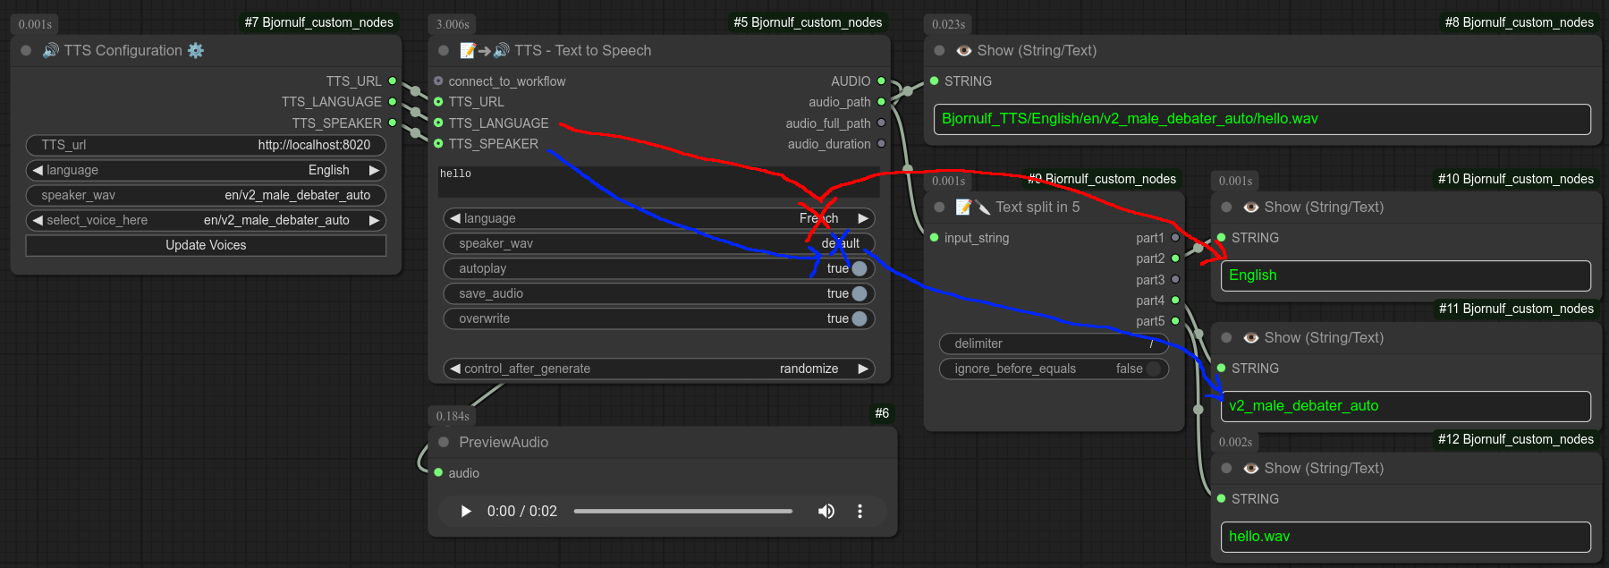
Task: Click the AUDIO output connector
Action: (x=881, y=81)
